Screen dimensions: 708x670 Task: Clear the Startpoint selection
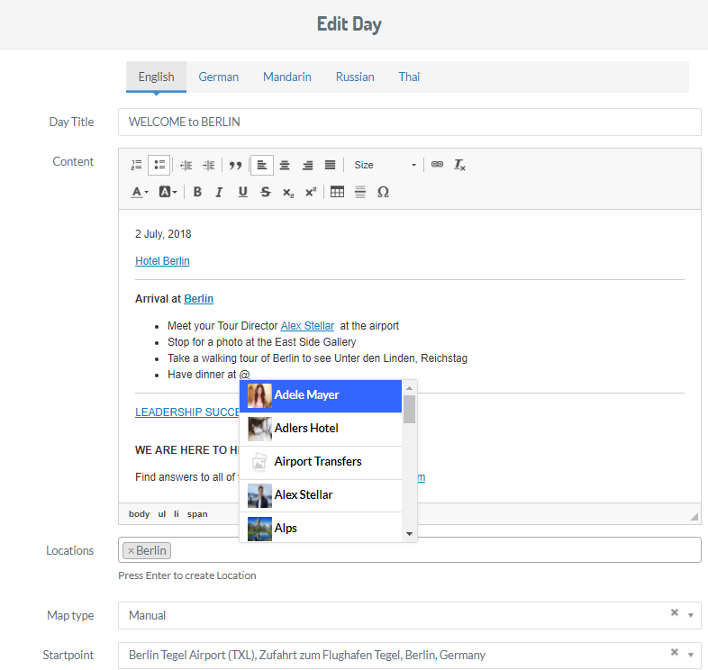[x=675, y=652]
